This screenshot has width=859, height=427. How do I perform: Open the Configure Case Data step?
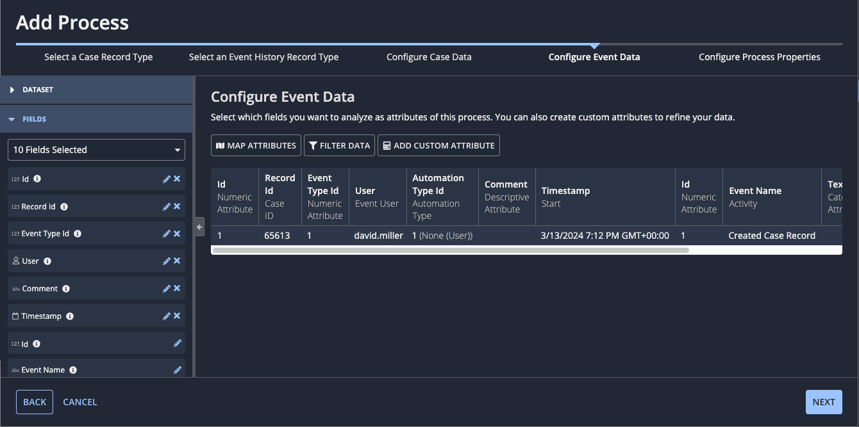pyautogui.click(x=429, y=57)
